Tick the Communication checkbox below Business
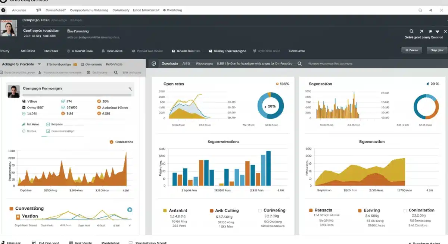The height and width of the screenshot is (244, 448). pos(47,131)
